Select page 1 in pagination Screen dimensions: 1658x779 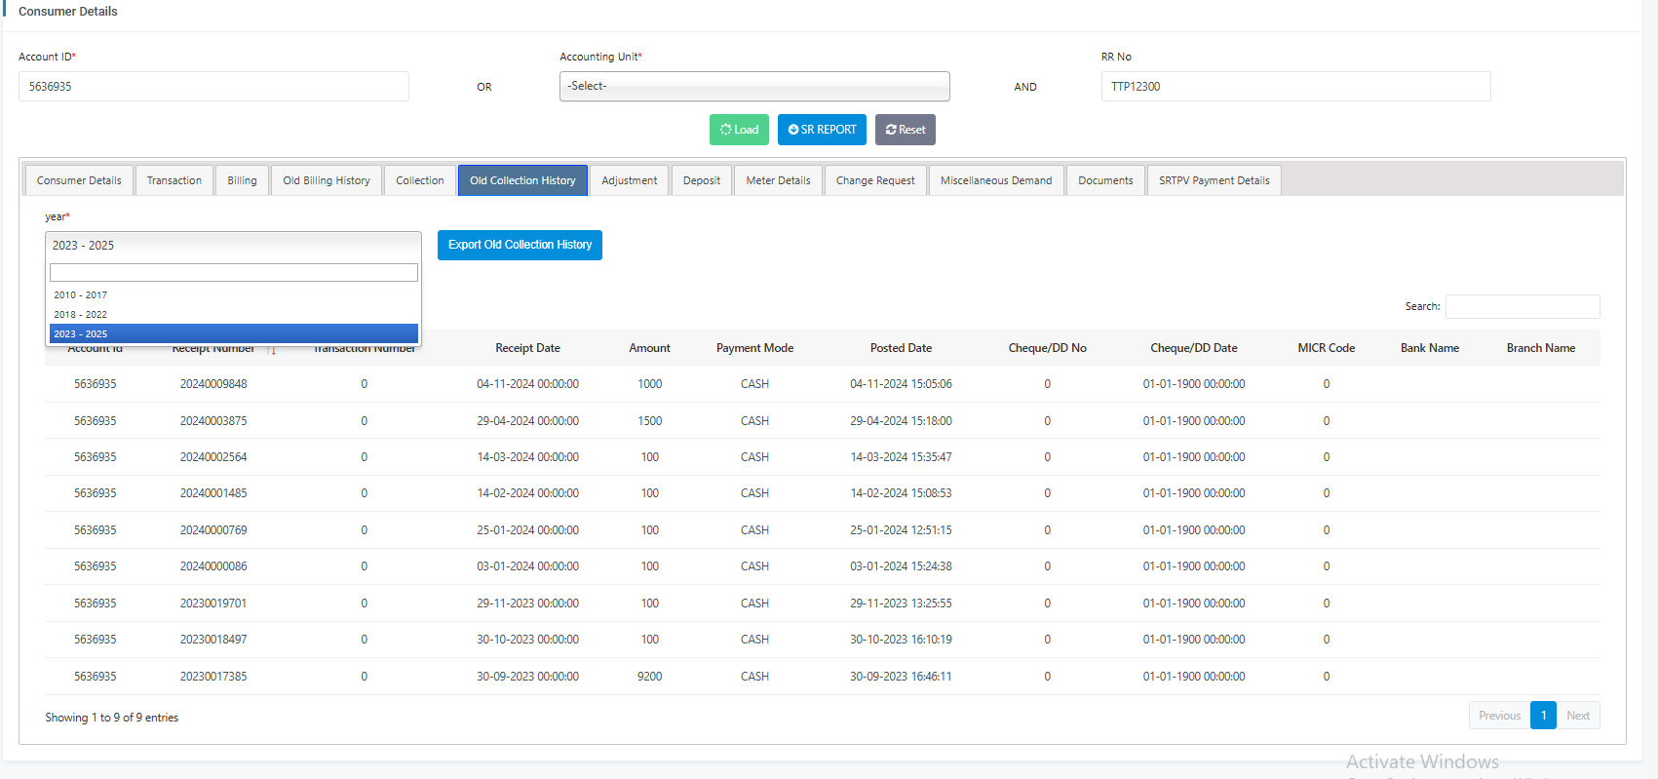coord(1543,716)
